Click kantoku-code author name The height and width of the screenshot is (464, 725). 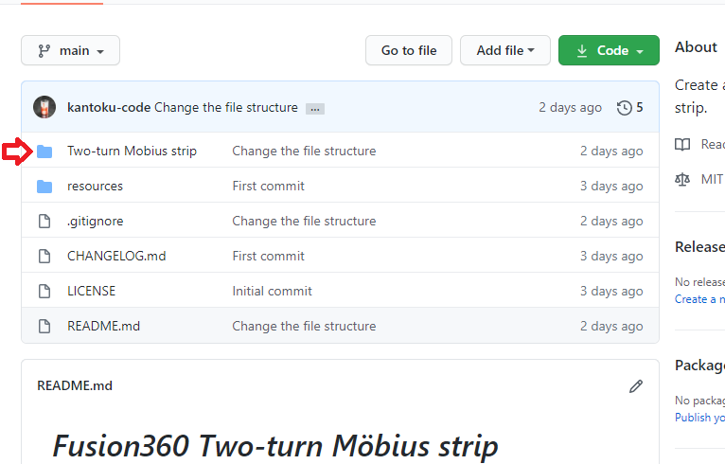(109, 107)
